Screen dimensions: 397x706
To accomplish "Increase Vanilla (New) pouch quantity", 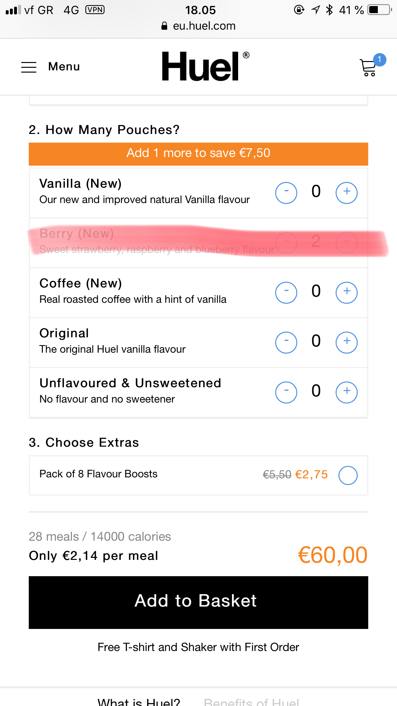I will (x=346, y=193).
